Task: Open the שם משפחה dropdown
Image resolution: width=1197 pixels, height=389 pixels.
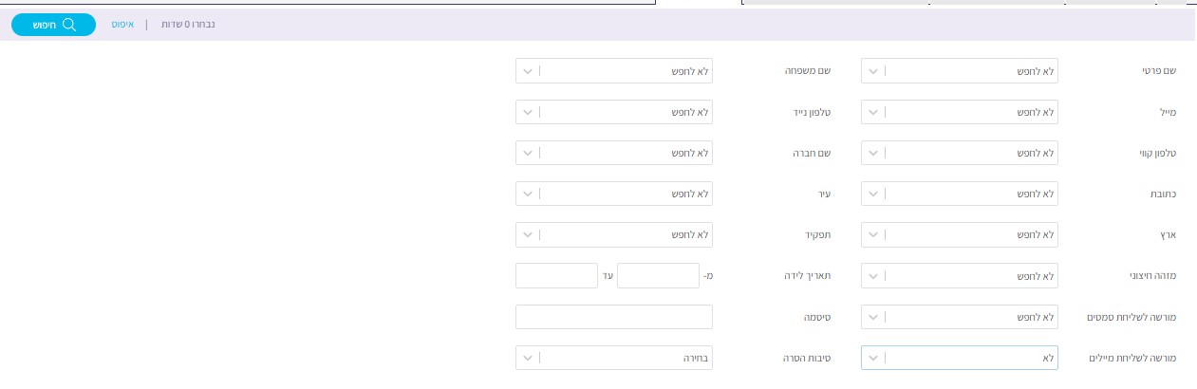Action: coord(613,71)
